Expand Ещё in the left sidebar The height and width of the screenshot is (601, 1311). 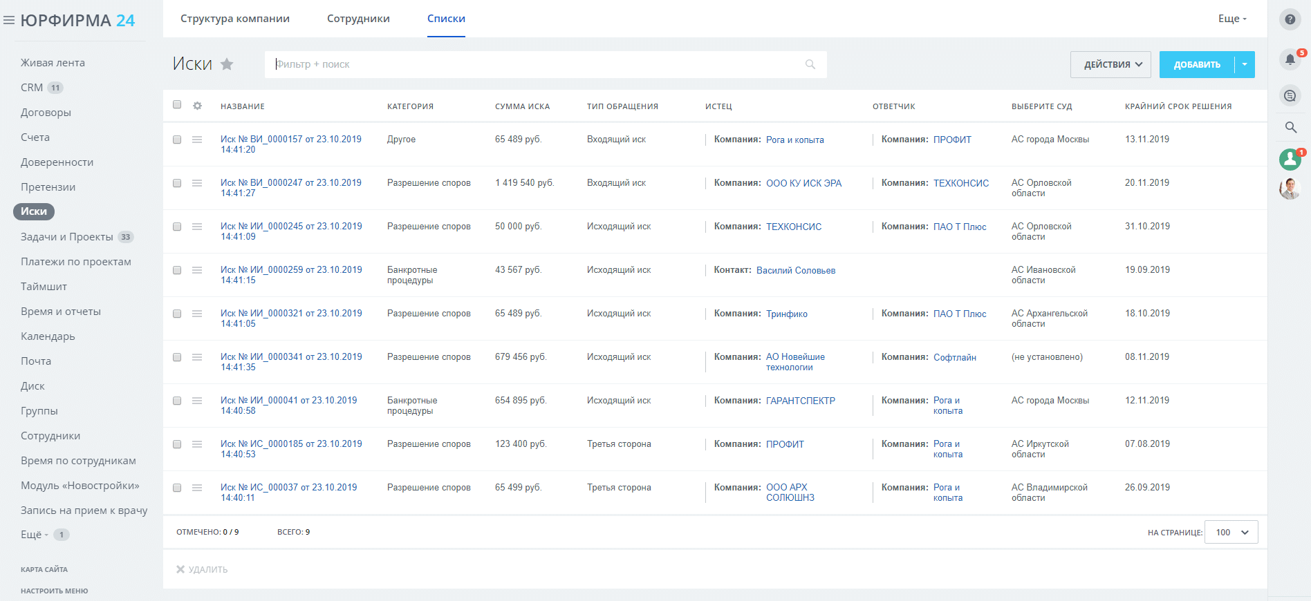point(35,535)
